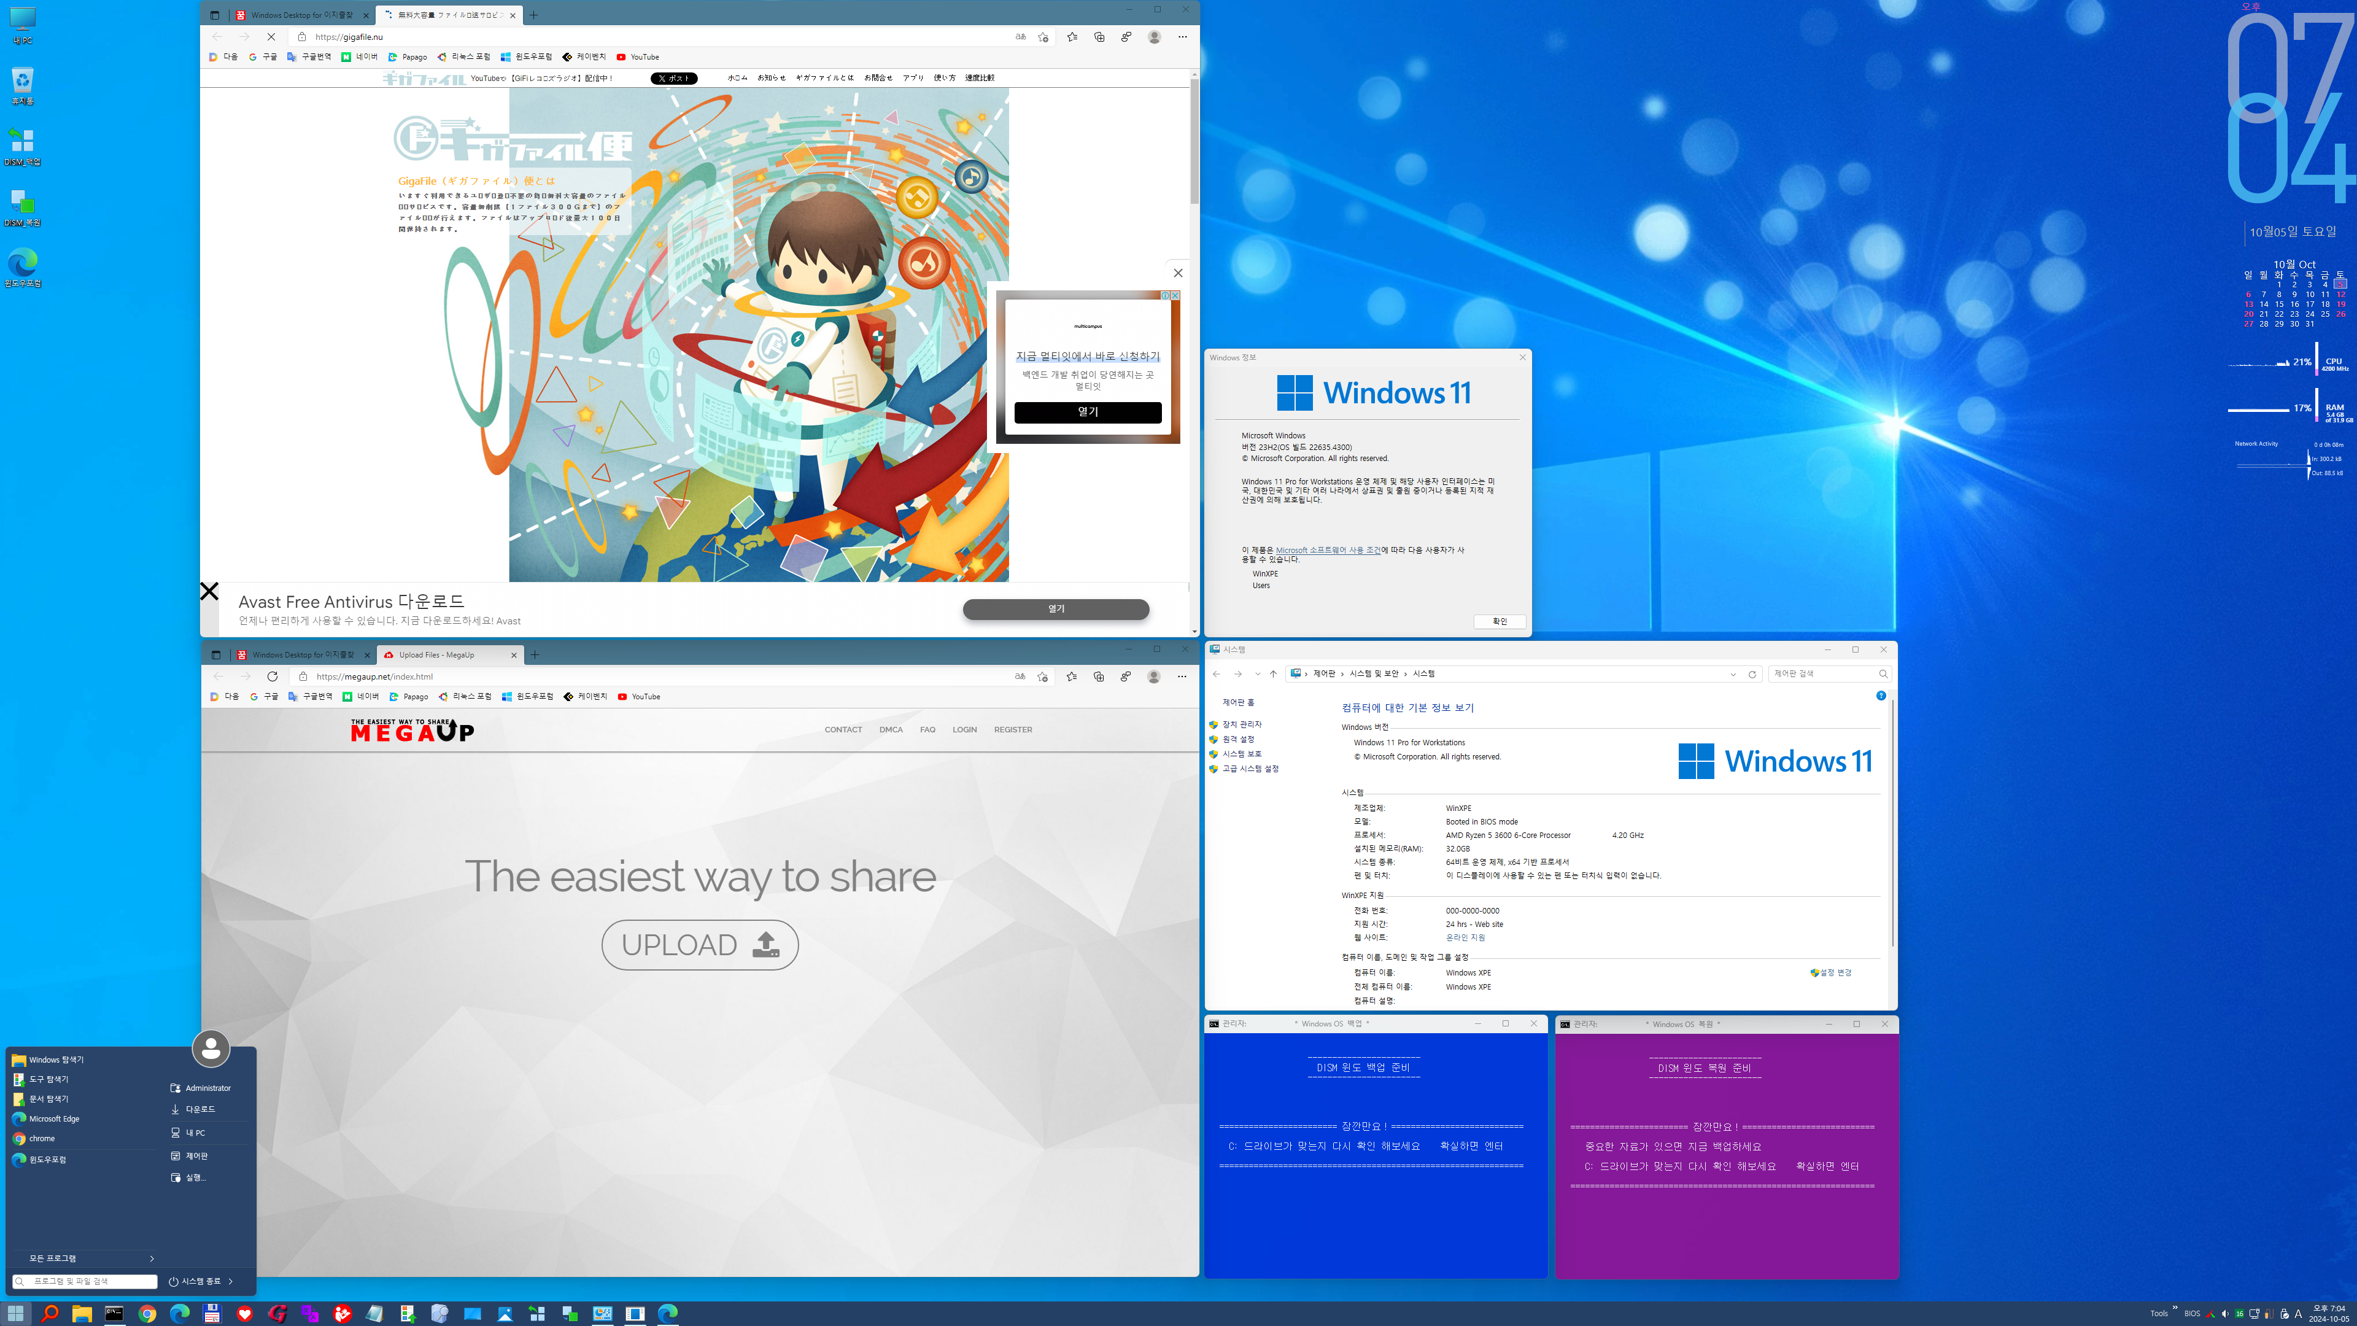Click the Windows Start button on taskbar
The height and width of the screenshot is (1326, 2357).
pyautogui.click(x=15, y=1313)
